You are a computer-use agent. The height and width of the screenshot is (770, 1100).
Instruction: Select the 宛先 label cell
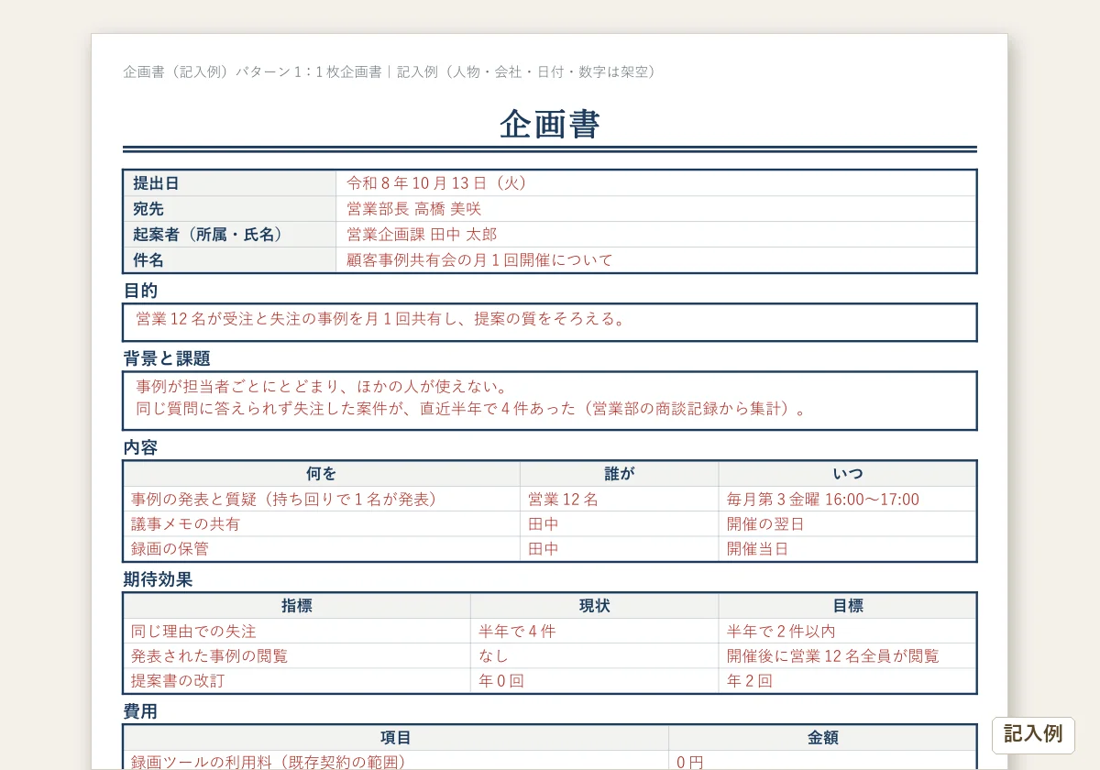230,209
